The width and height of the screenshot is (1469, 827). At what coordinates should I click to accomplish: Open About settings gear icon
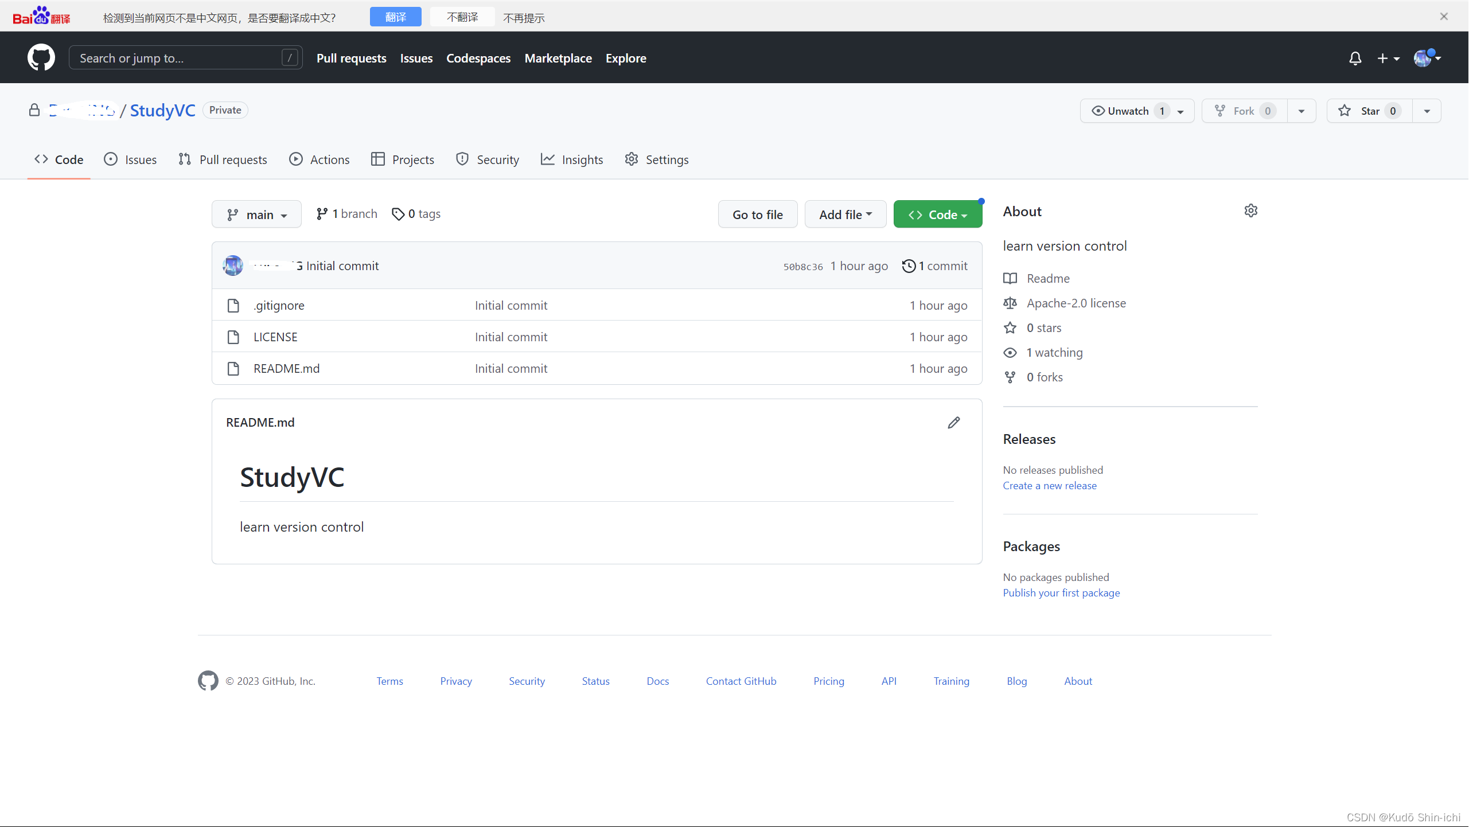pos(1251,210)
